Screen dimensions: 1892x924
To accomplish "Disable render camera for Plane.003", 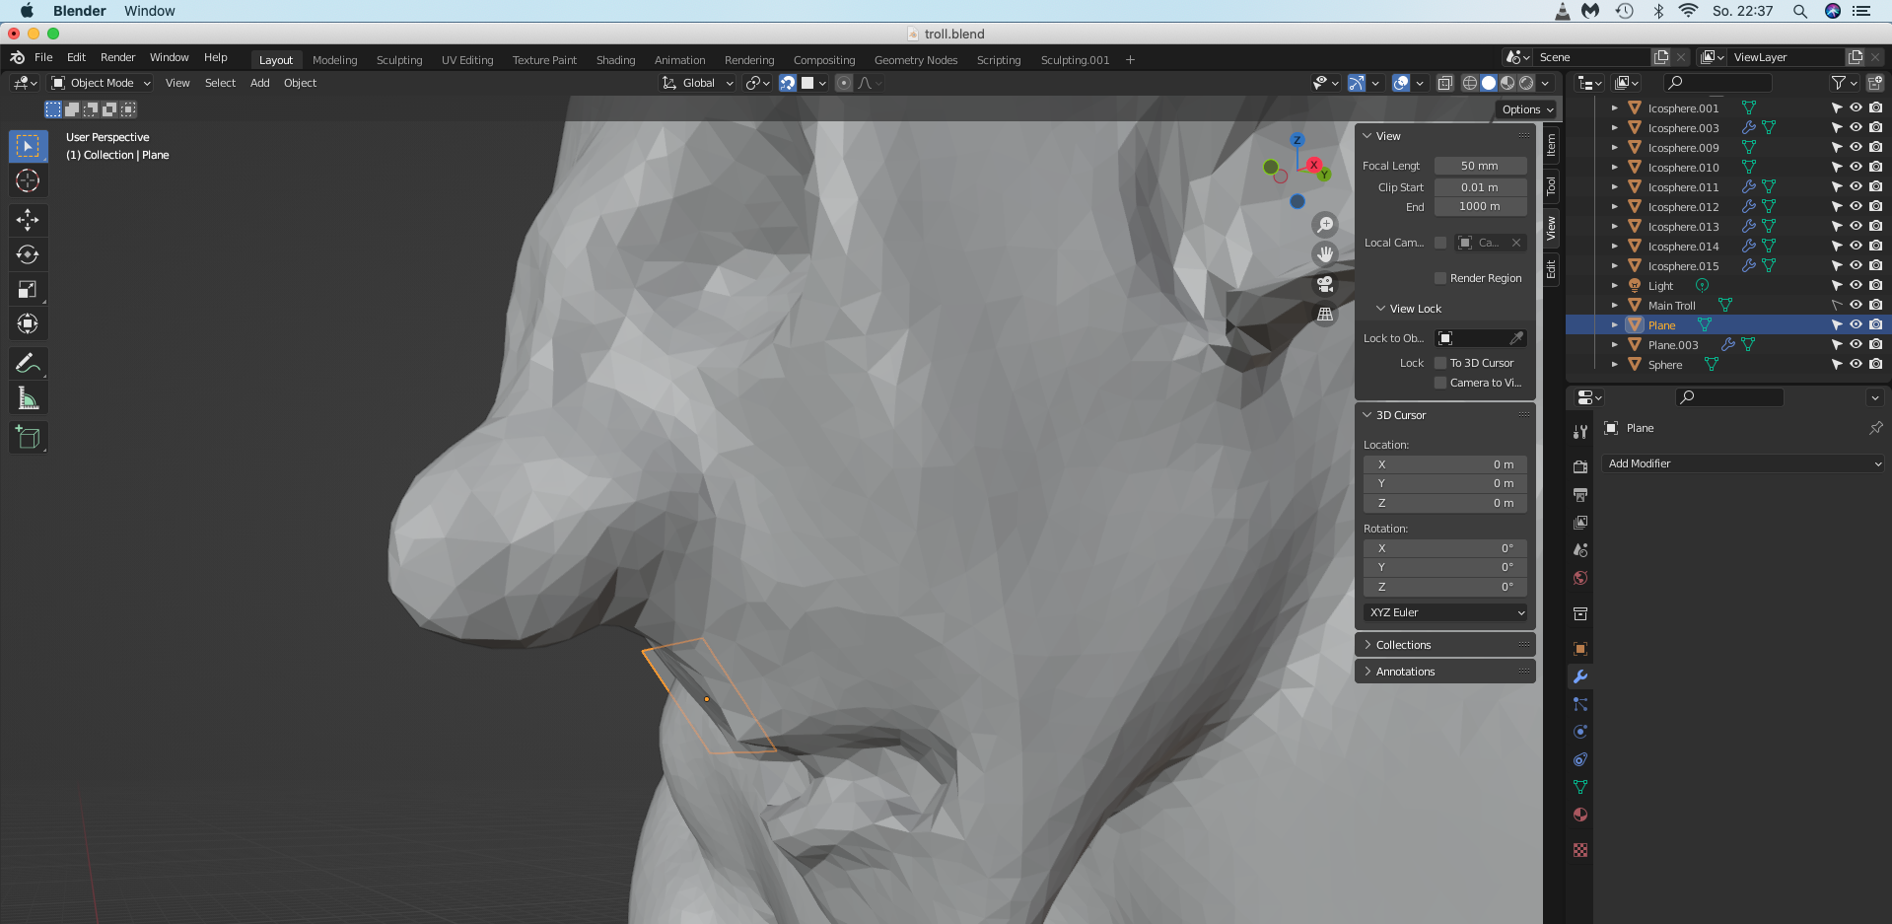I will pos(1875,345).
